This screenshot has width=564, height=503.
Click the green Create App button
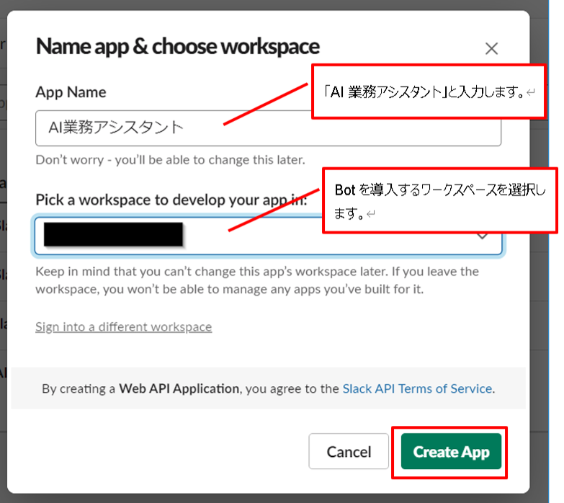coord(451,452)
